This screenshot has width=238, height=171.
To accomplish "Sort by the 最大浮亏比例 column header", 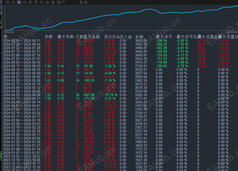I will pos(188,37).
